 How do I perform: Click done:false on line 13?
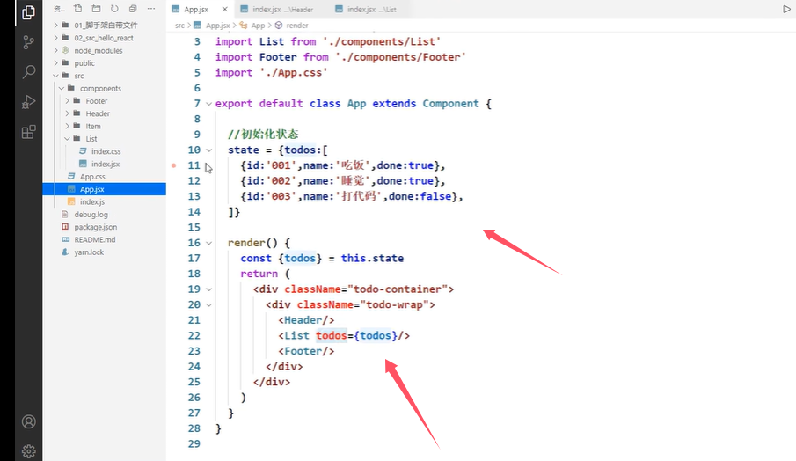tap(420, 196)
